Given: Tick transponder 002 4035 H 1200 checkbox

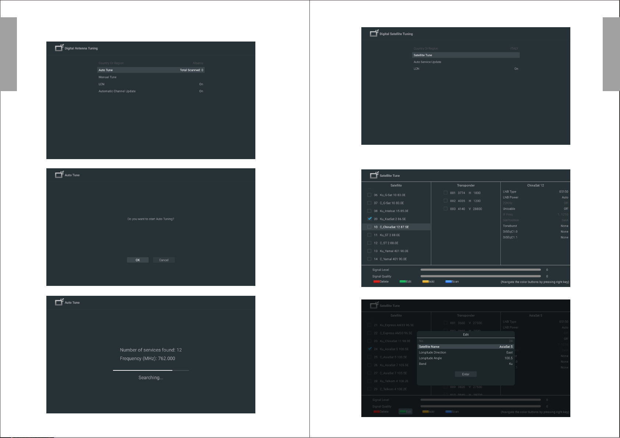Looking at the screenshot, I should [x=446, y=201].
